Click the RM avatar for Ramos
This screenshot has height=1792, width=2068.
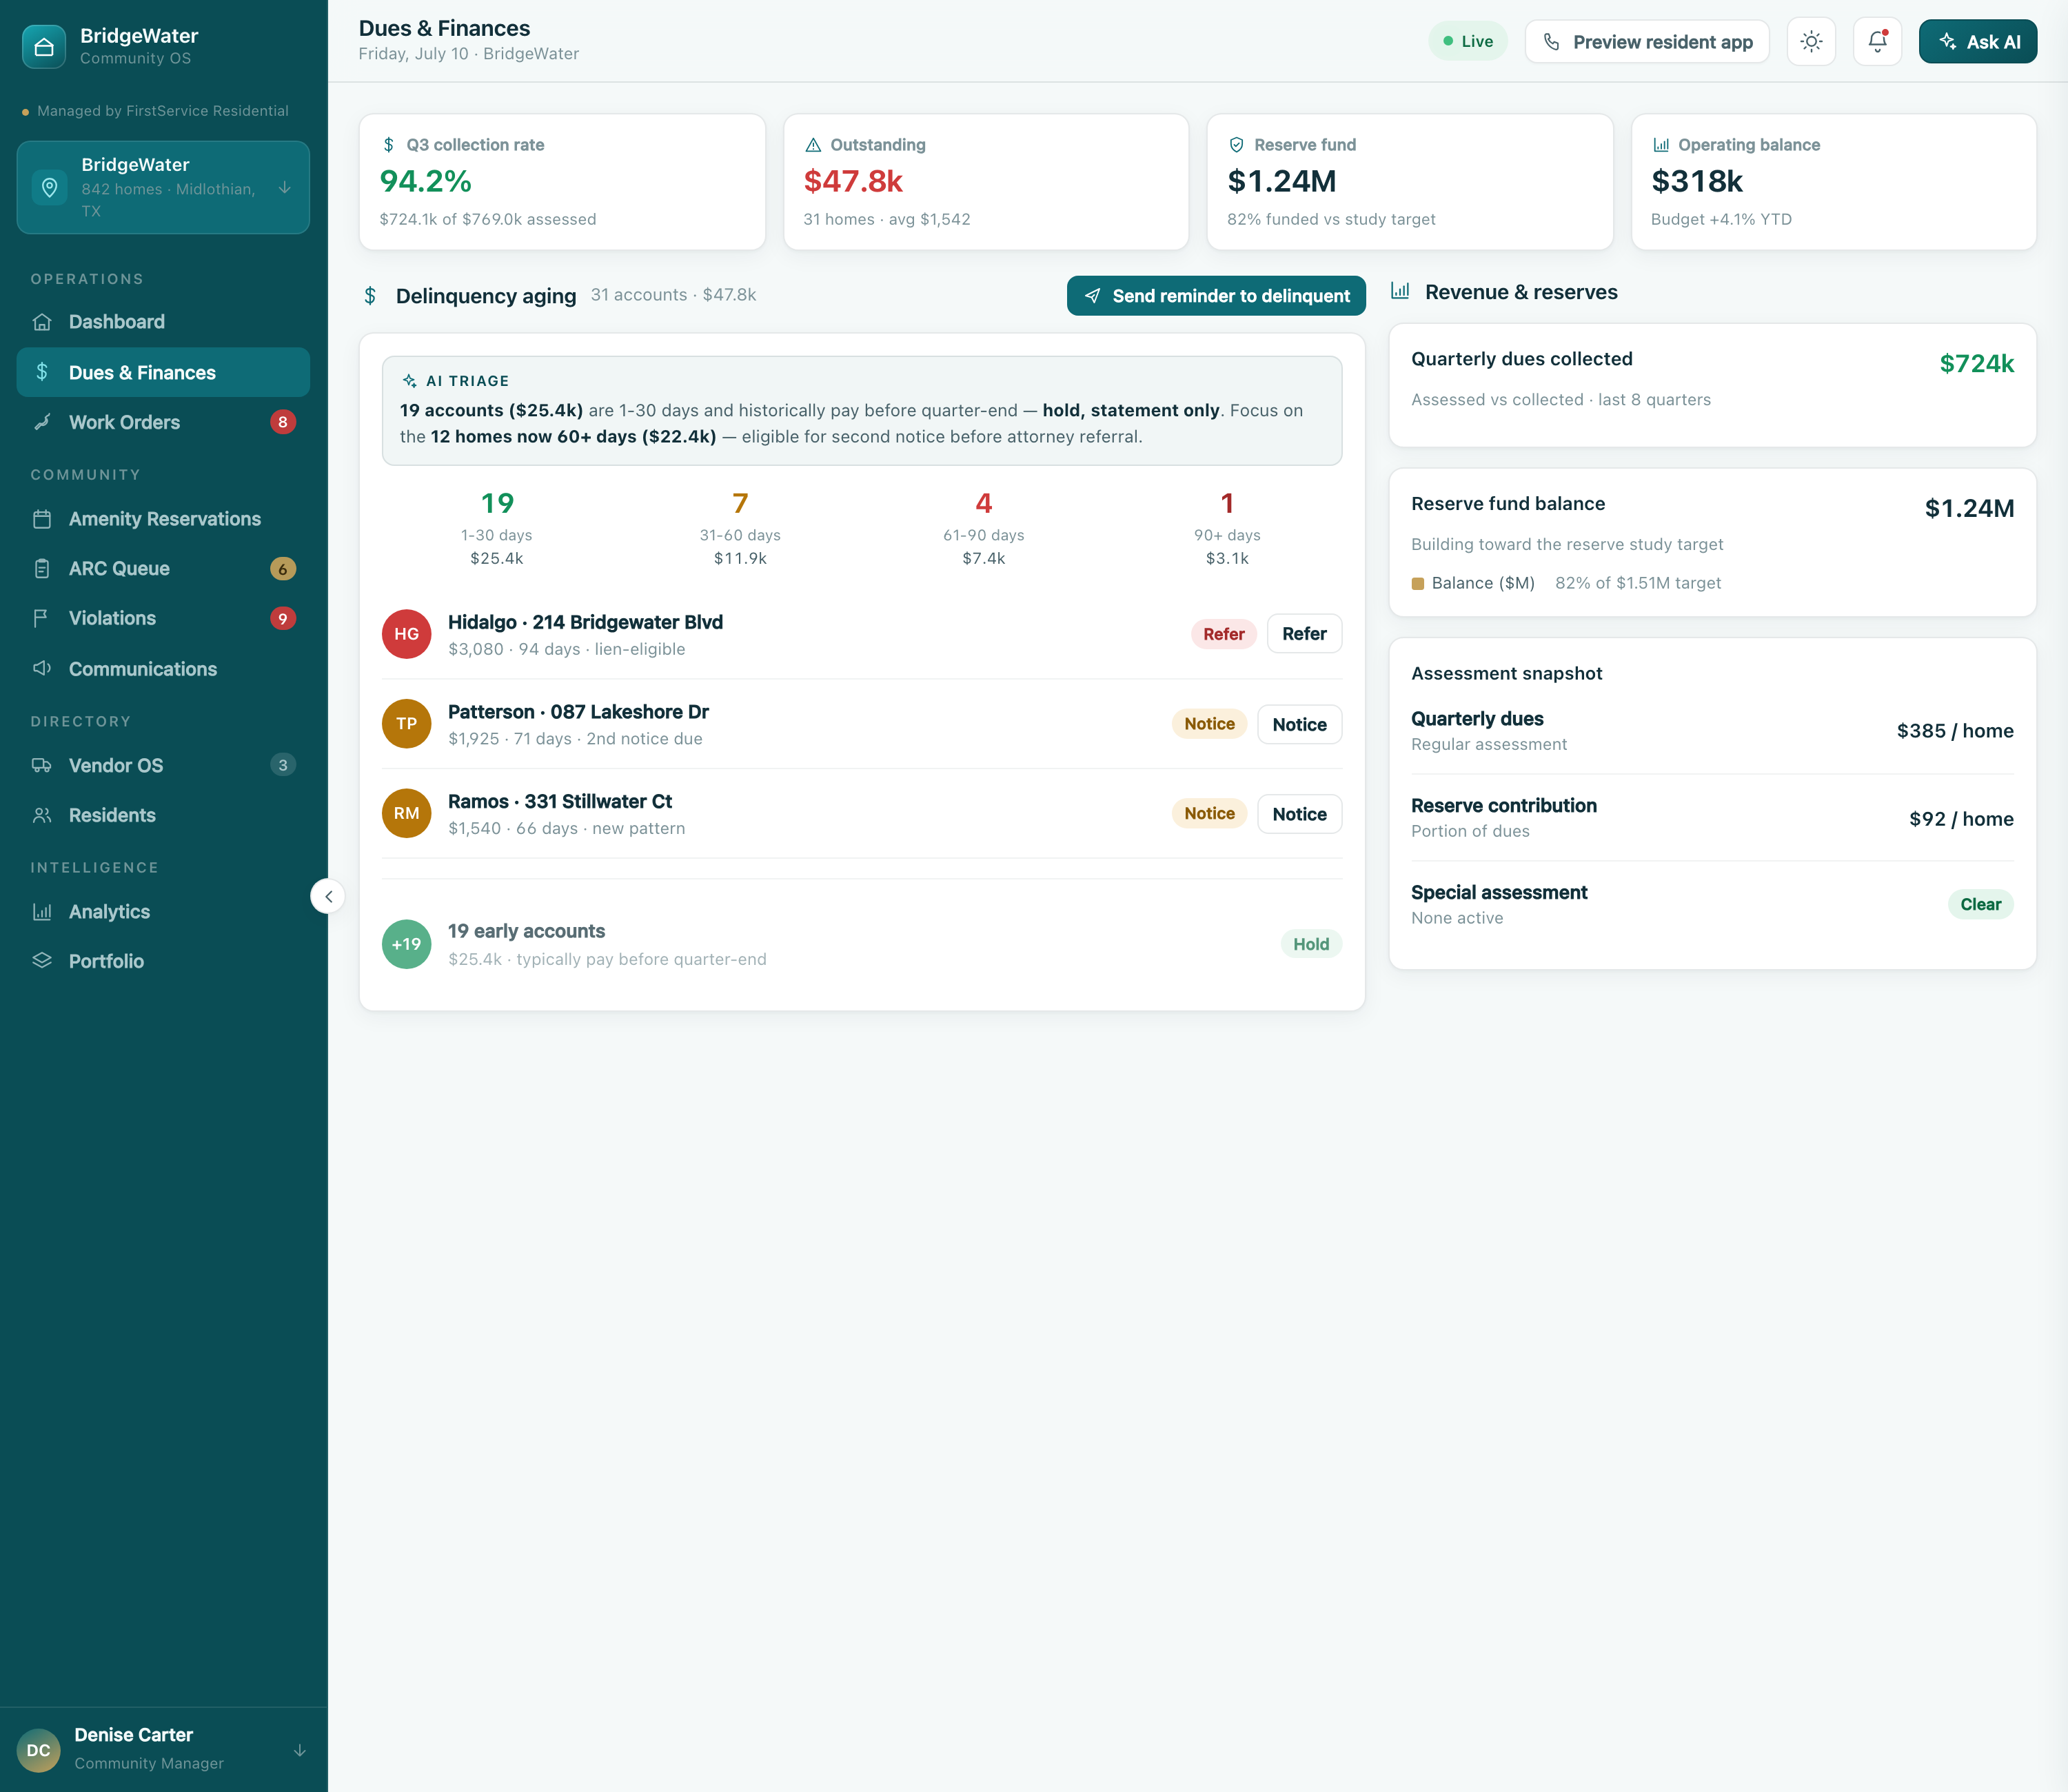click(406, 813)
